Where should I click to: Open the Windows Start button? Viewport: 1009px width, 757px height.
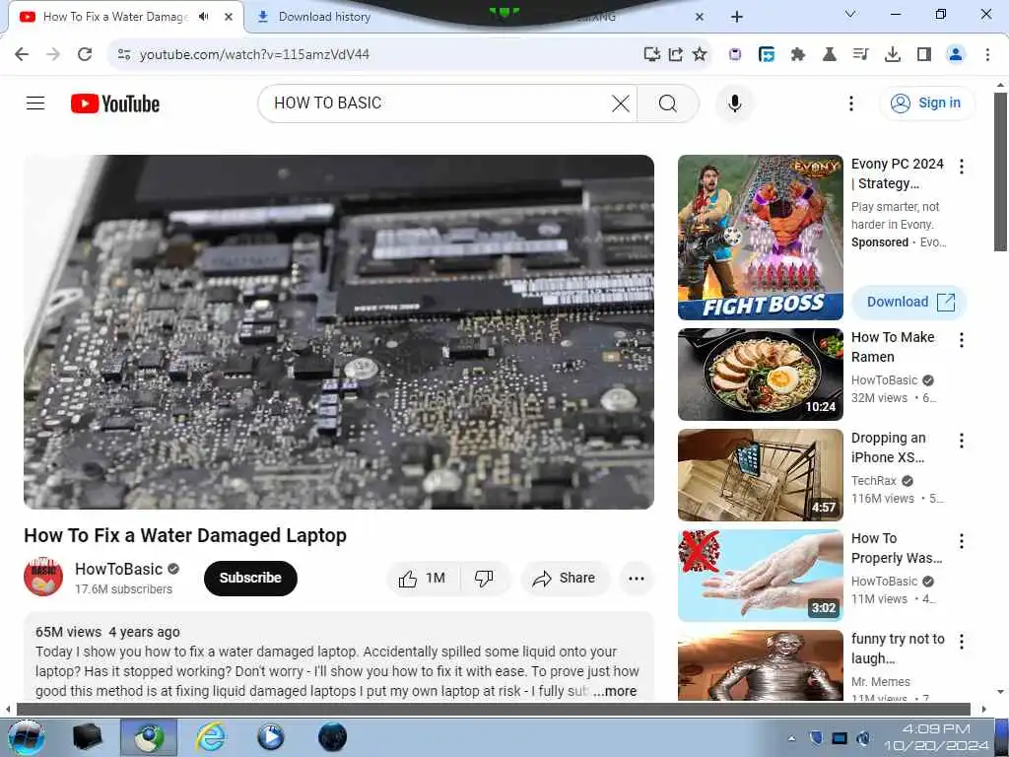click(27, 737)
